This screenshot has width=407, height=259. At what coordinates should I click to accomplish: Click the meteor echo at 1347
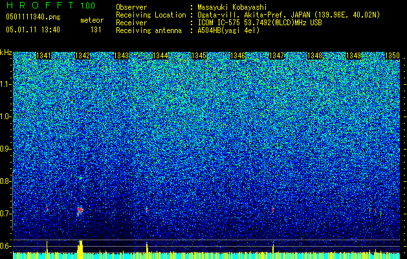pyautogui.click(x=273, y=210)
